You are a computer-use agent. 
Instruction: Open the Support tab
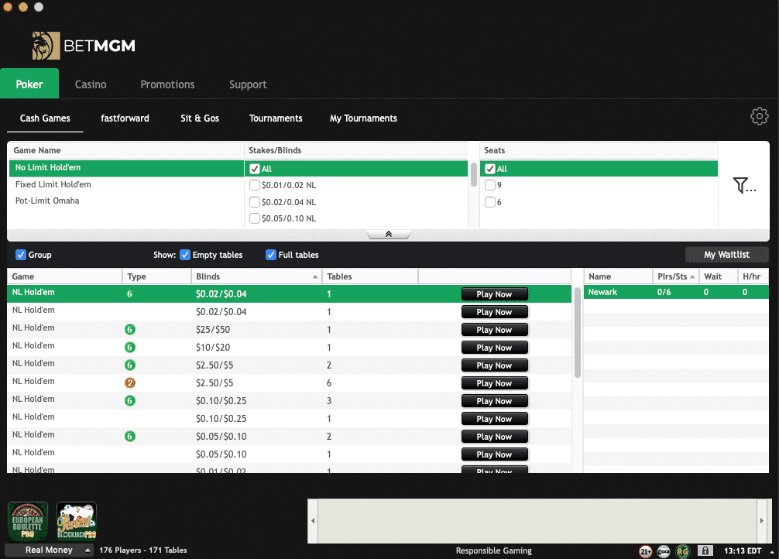click(x=248, y=84)
